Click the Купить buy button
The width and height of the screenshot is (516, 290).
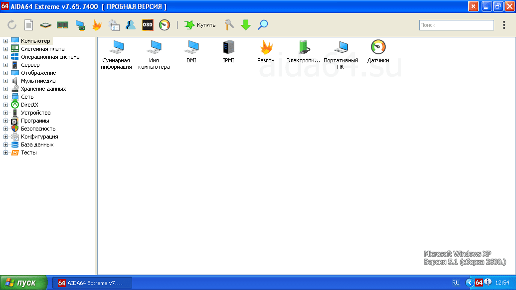(200, 25)
